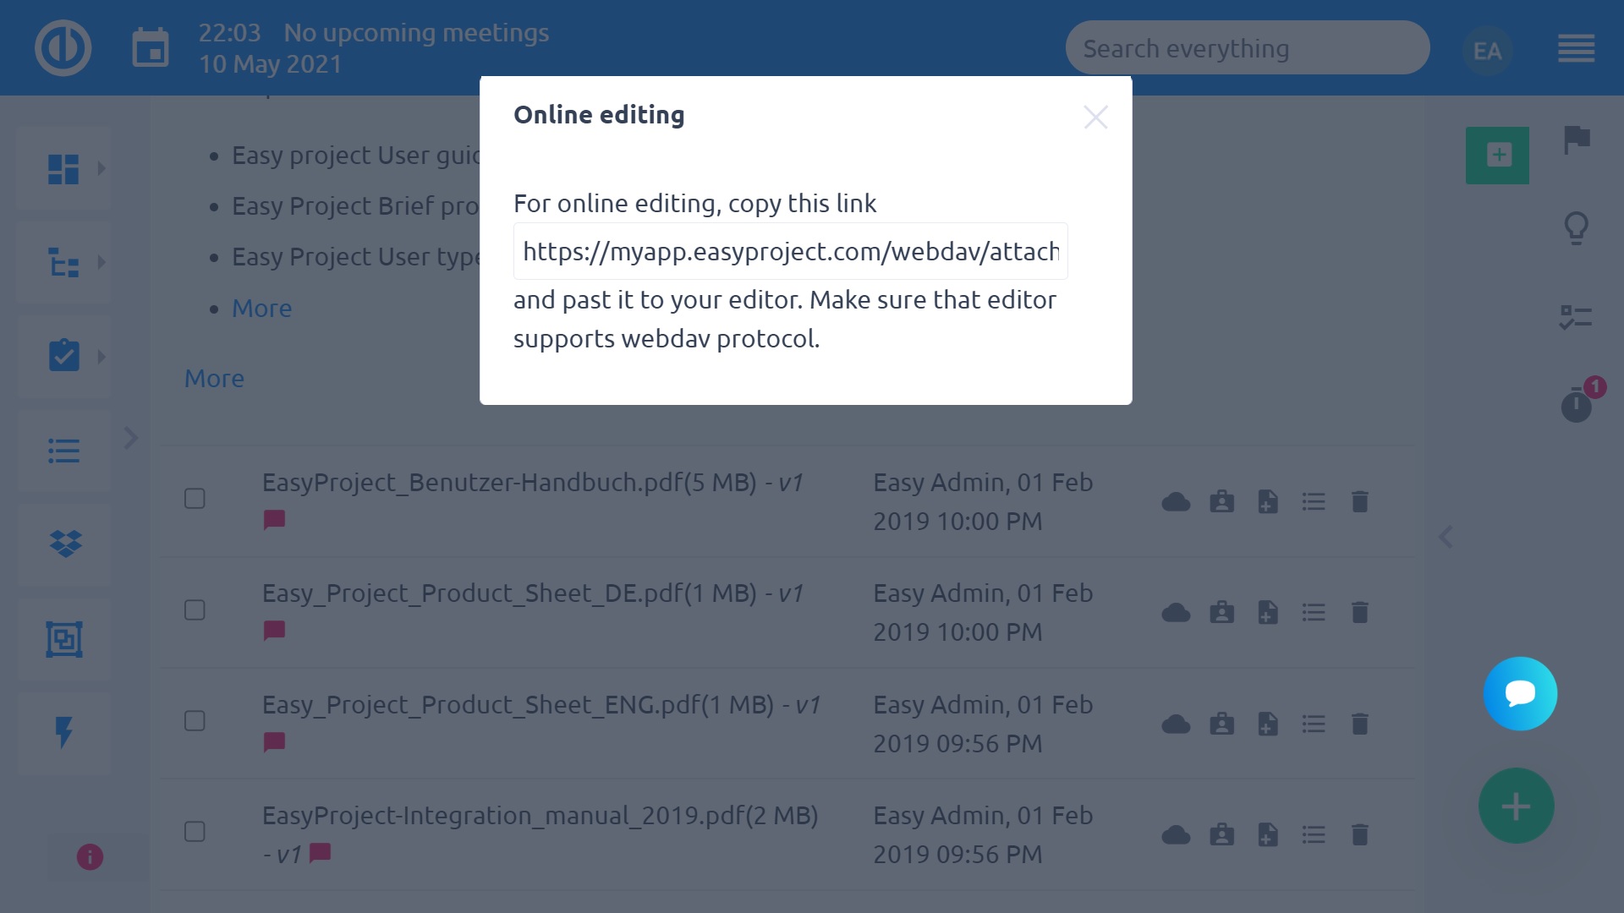This screenshot has height=913, width=1624.
Task: Click the 'No upcoming meetings' text
Action: coord(416,33)
